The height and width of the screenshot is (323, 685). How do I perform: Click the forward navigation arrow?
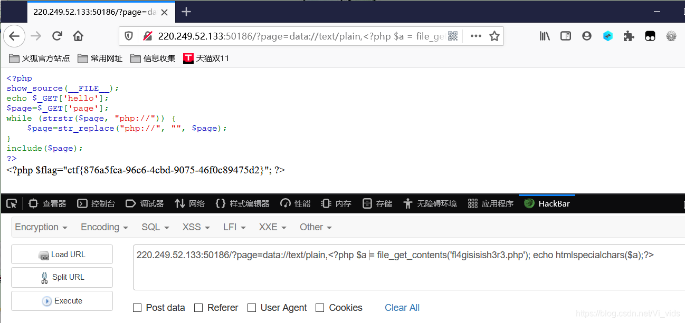[36, 36]
